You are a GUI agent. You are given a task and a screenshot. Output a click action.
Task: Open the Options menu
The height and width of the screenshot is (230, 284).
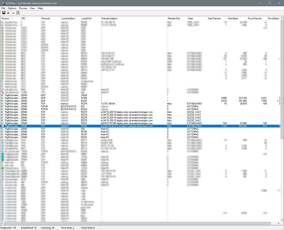click(12, 8)
